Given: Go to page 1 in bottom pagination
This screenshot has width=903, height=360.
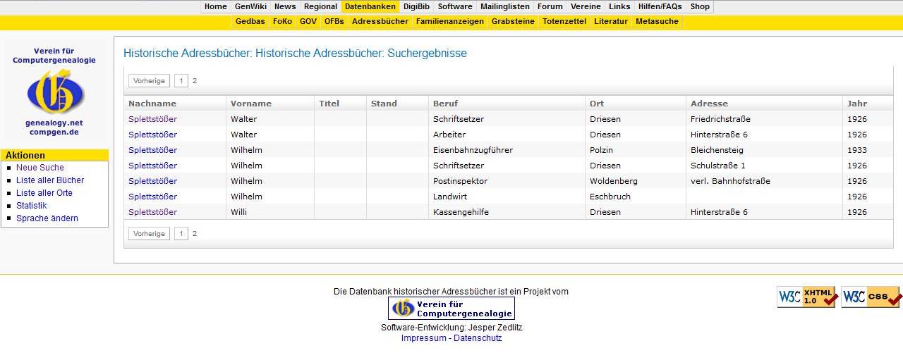Looking at the screenshot, I should [x=181, y=234].
